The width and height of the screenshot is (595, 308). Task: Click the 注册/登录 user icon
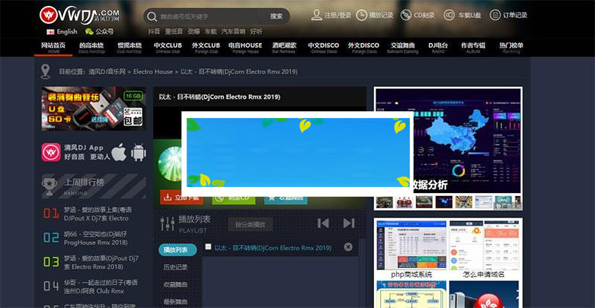[x=317, y=15]
